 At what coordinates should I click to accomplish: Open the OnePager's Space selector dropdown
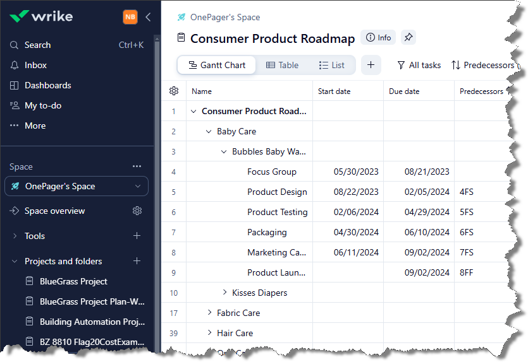(77, 186)
